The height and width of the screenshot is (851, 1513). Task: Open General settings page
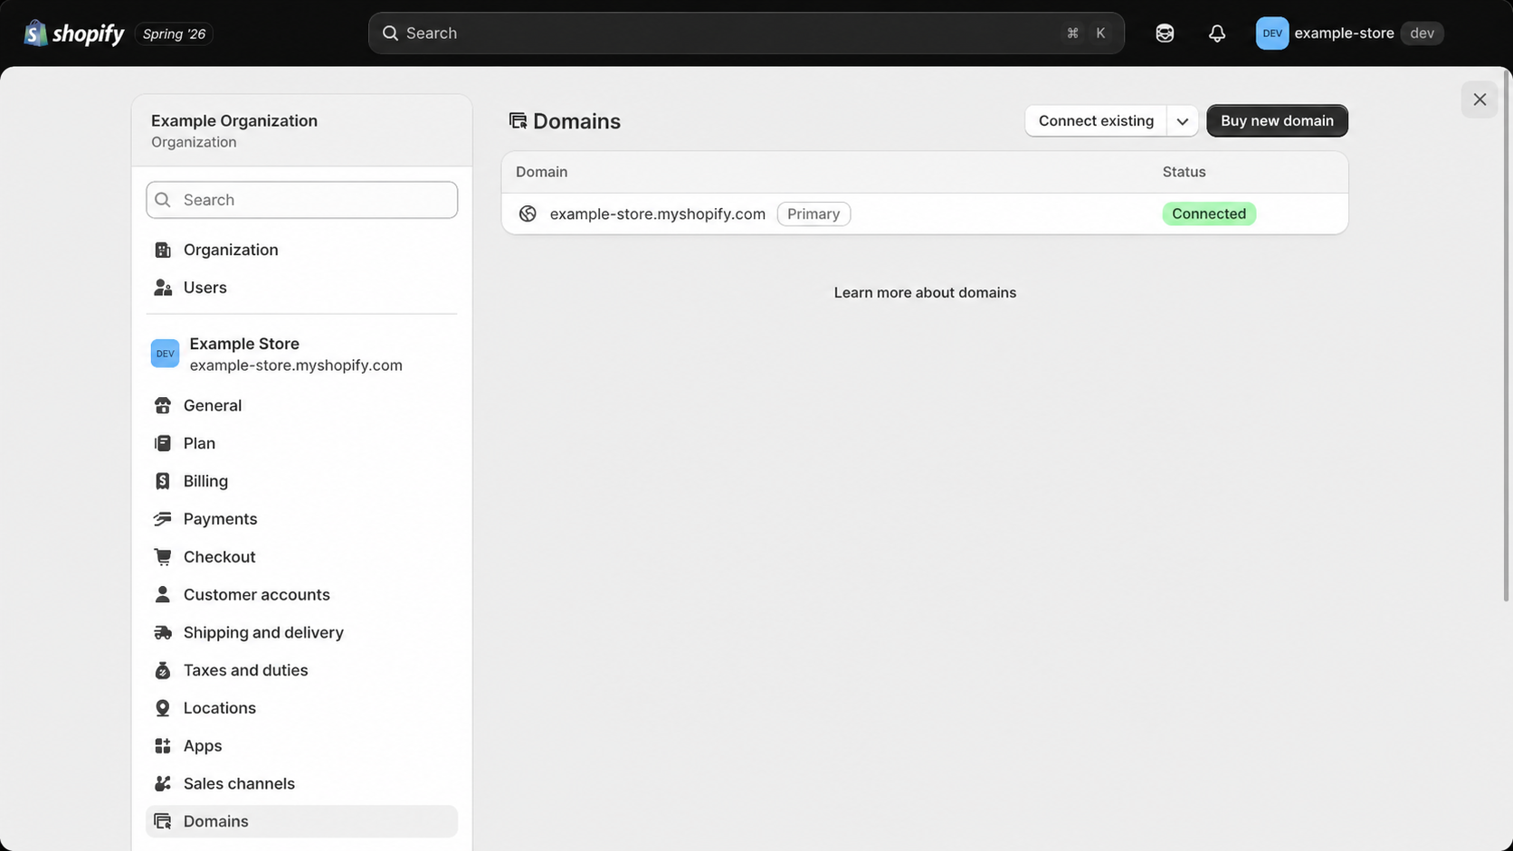pos(301,405)
